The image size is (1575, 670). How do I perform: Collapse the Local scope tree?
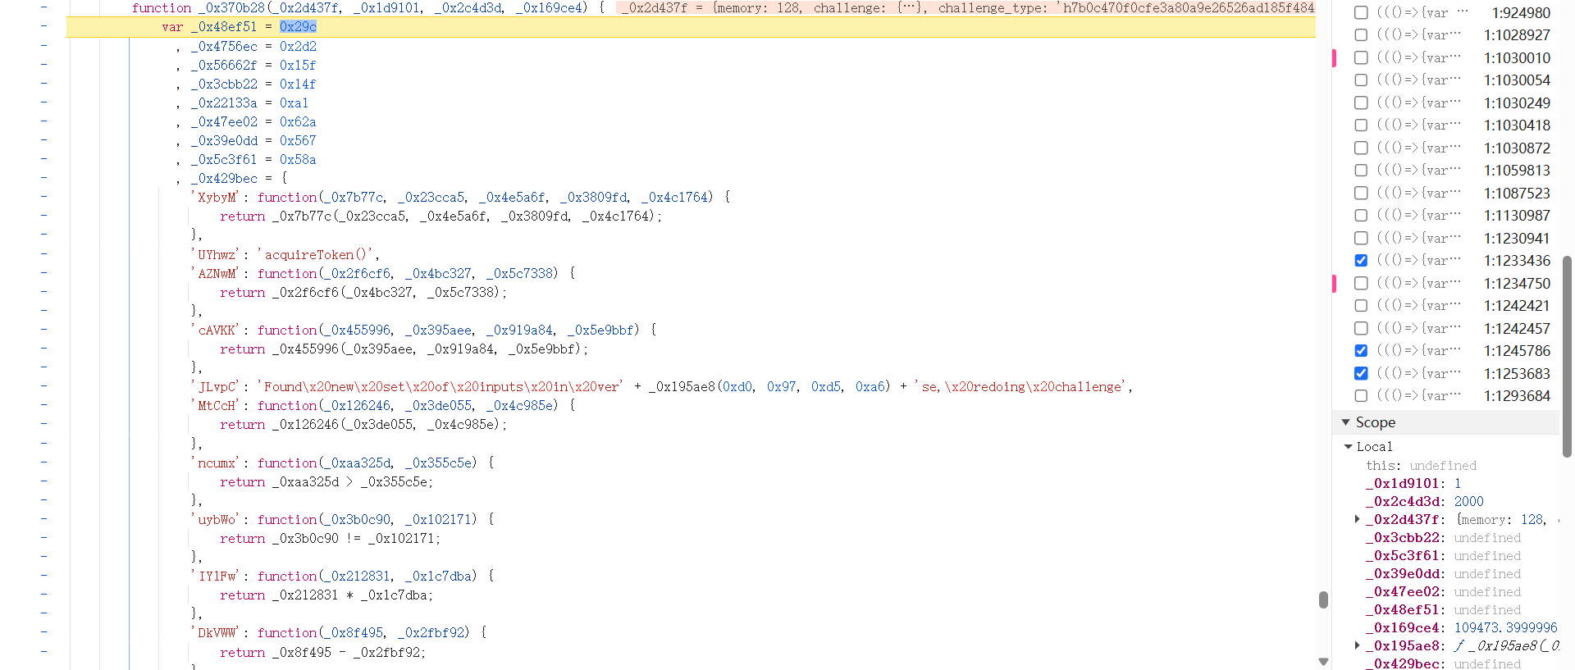coord(1349,447)
